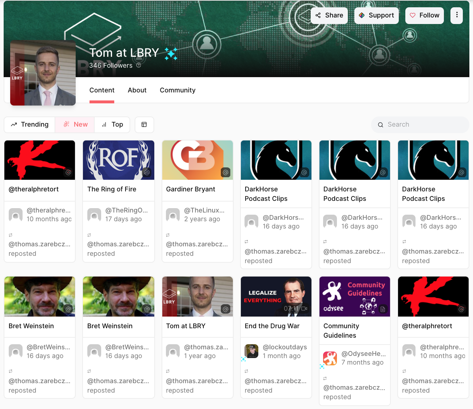Switch to the Content tab
This screenshot has width=473, height=409.
[102, 90]
